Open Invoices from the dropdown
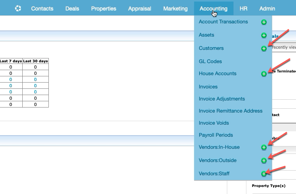Viewport: 296px width, 194px height. pos(208,86)
